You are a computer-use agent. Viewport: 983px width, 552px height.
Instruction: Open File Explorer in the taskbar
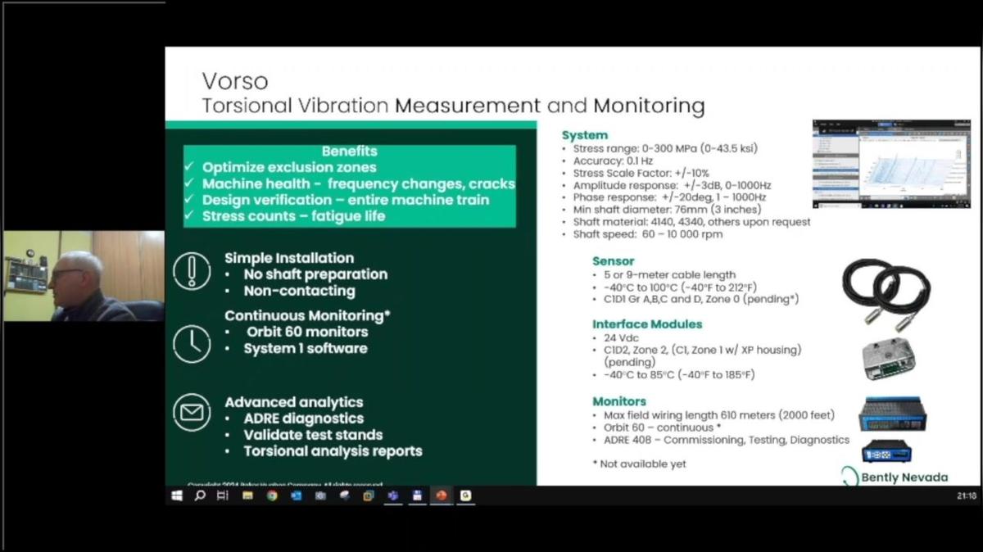(247, 495)
